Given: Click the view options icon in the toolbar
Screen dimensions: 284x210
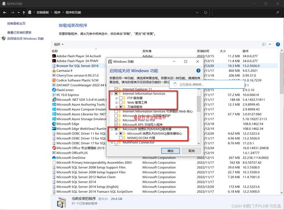Looking at the screenshot, I should tap(264, 45).
